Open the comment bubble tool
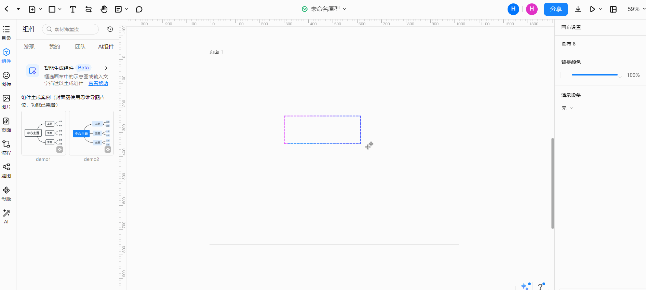The width and height of the screenshot is (646, 290). [139, 9]
